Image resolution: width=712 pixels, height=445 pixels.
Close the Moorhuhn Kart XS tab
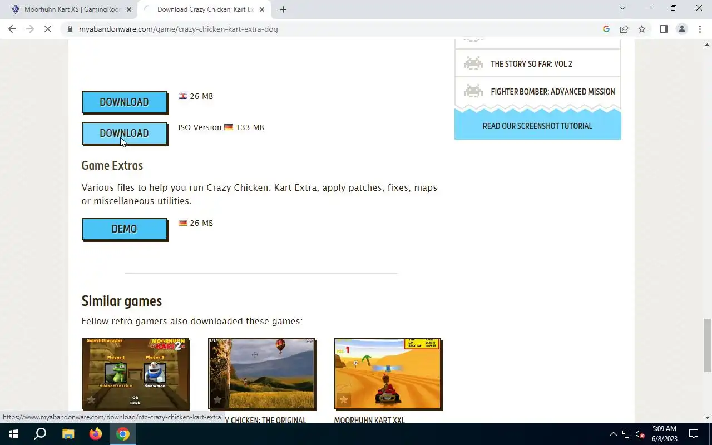(129, 9)
